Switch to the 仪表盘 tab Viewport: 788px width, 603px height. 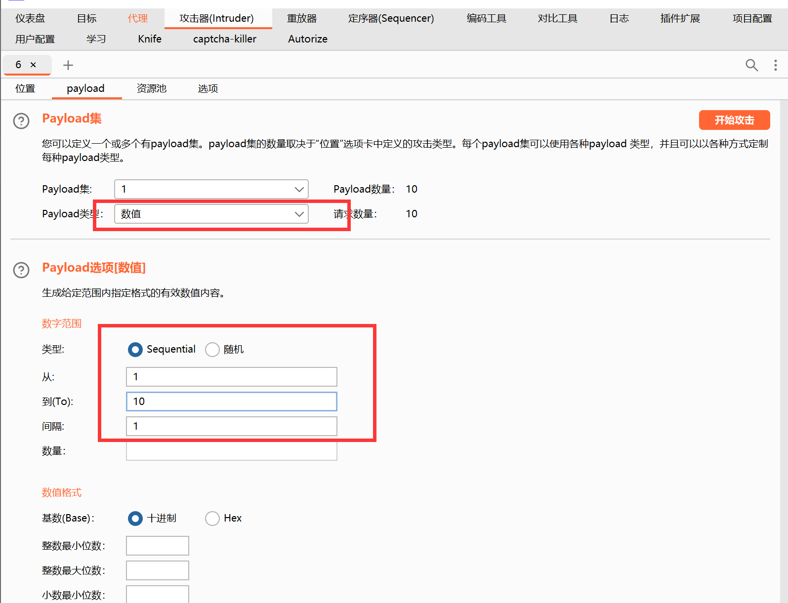point(30,18)
